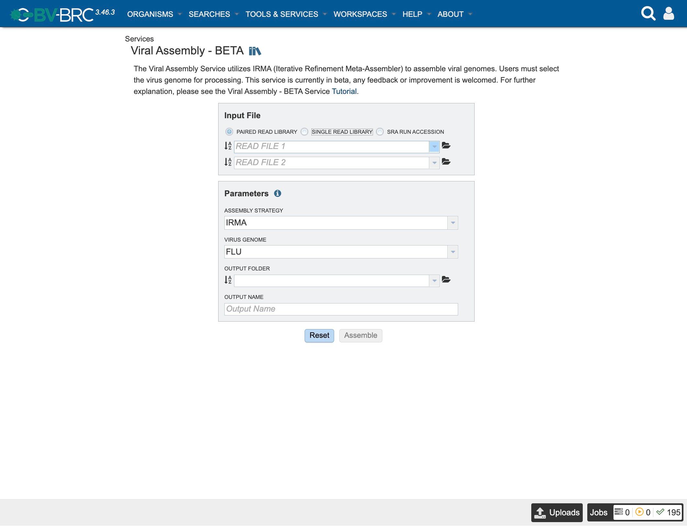Open the Viral Assembly quick reference guide icon

coord(255,51)
